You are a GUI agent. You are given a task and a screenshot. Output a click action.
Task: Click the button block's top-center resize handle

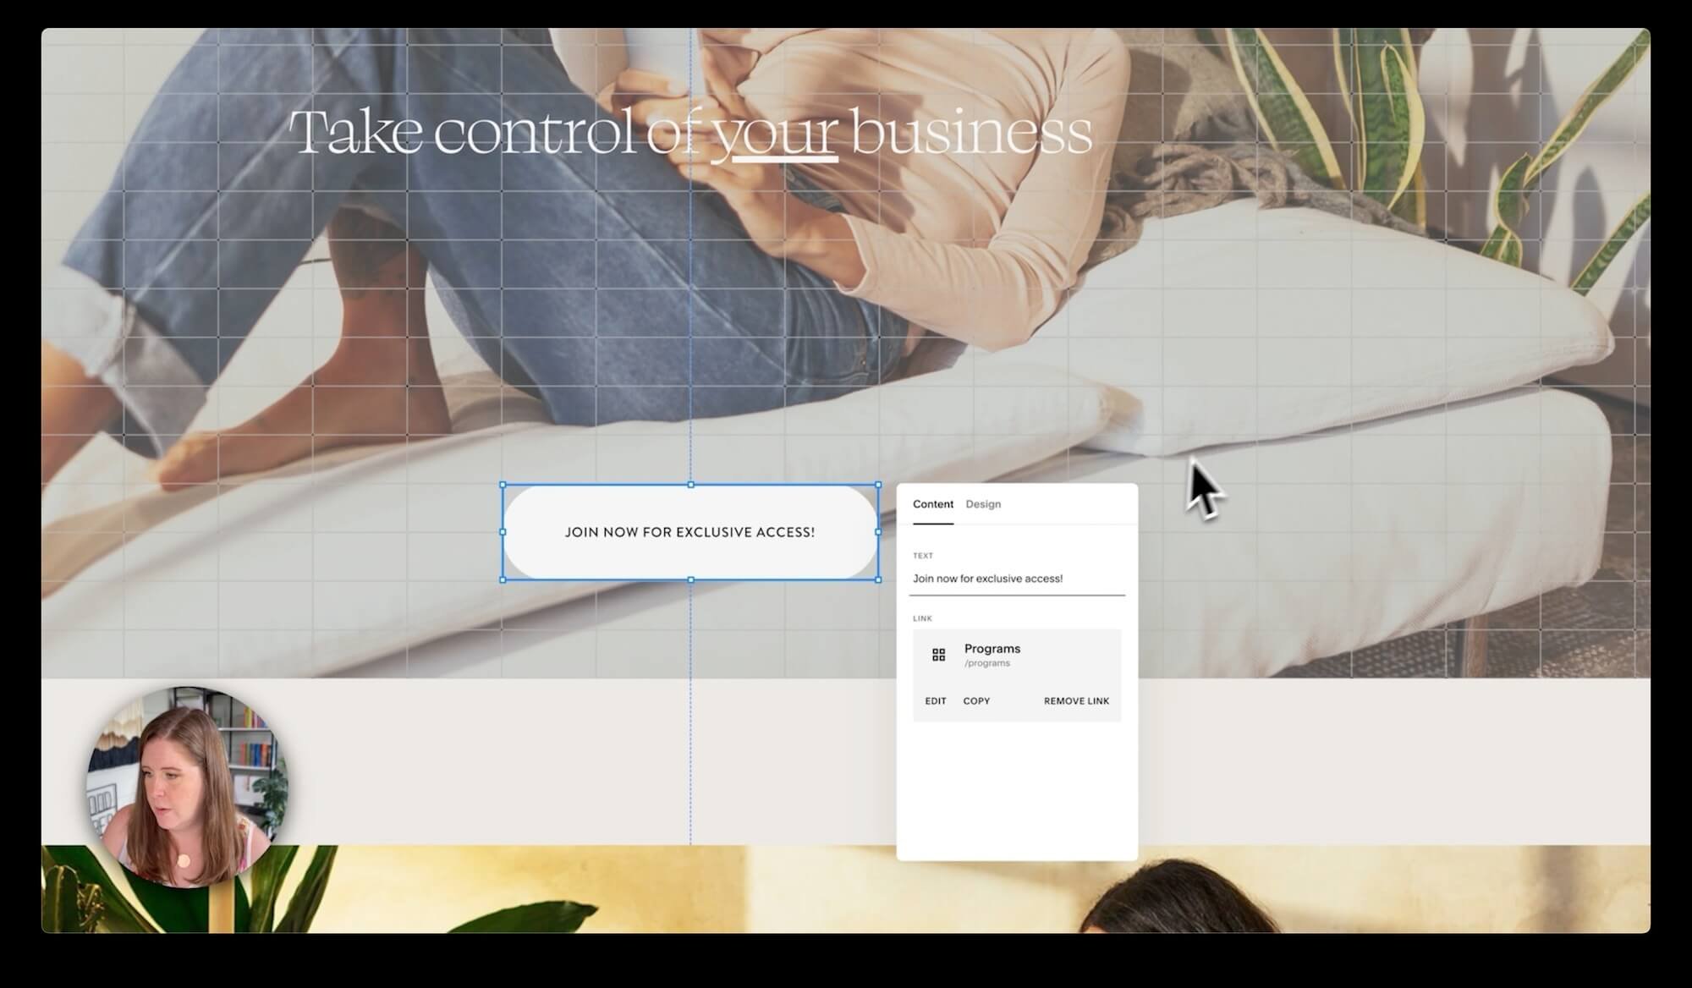tap(691, 485)
